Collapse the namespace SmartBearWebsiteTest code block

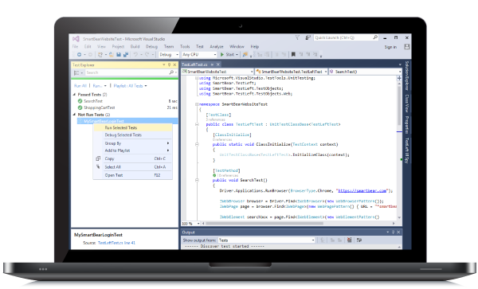[197, 104]
